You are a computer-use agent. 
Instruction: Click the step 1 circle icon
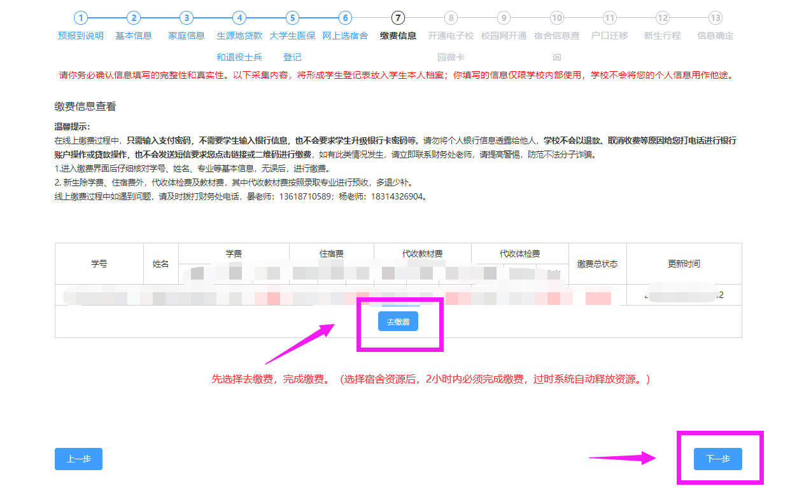click(x=79, y=18)
